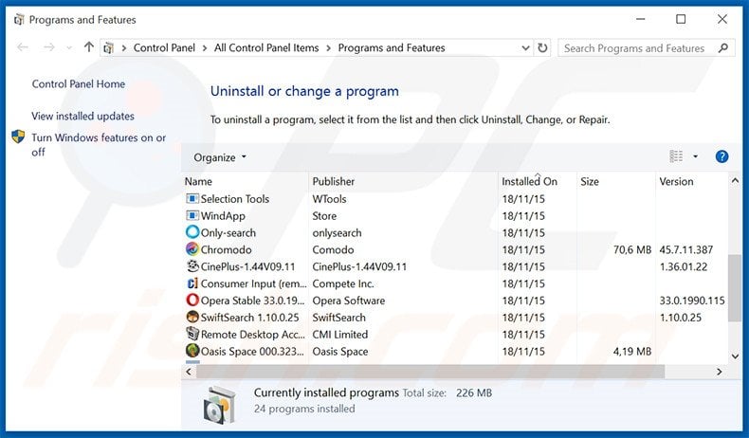Click the Windows features shield icon
The width and height of the screenshot is (749, 438).
click(x=18, y=137)
